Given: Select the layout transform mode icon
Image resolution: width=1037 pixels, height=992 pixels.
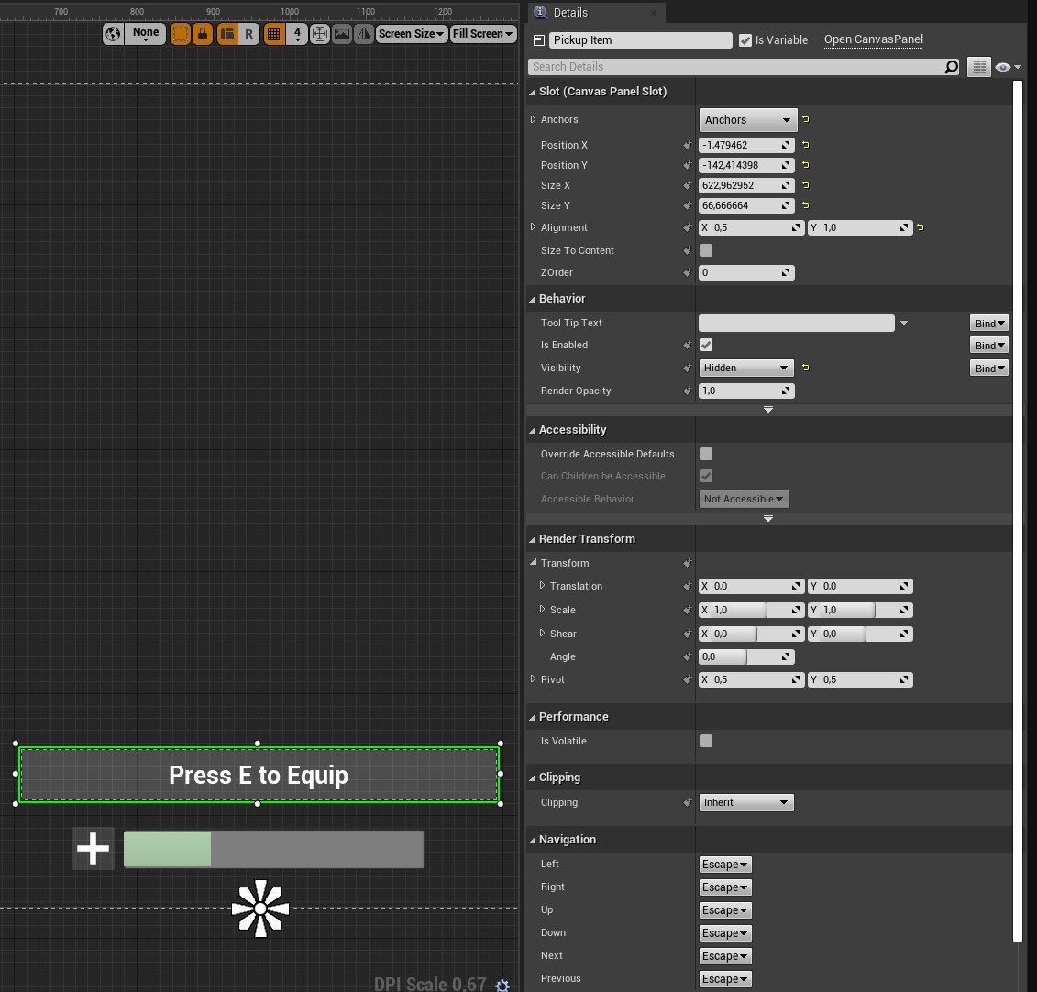Looking at the screenshot, I should pos(226,34).
